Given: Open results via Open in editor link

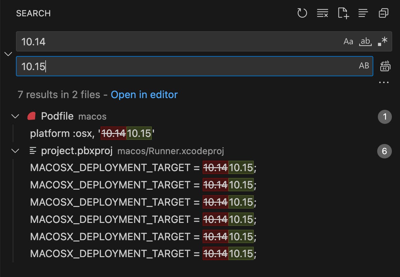Looking at the screenshot, I should coord(144,95).
